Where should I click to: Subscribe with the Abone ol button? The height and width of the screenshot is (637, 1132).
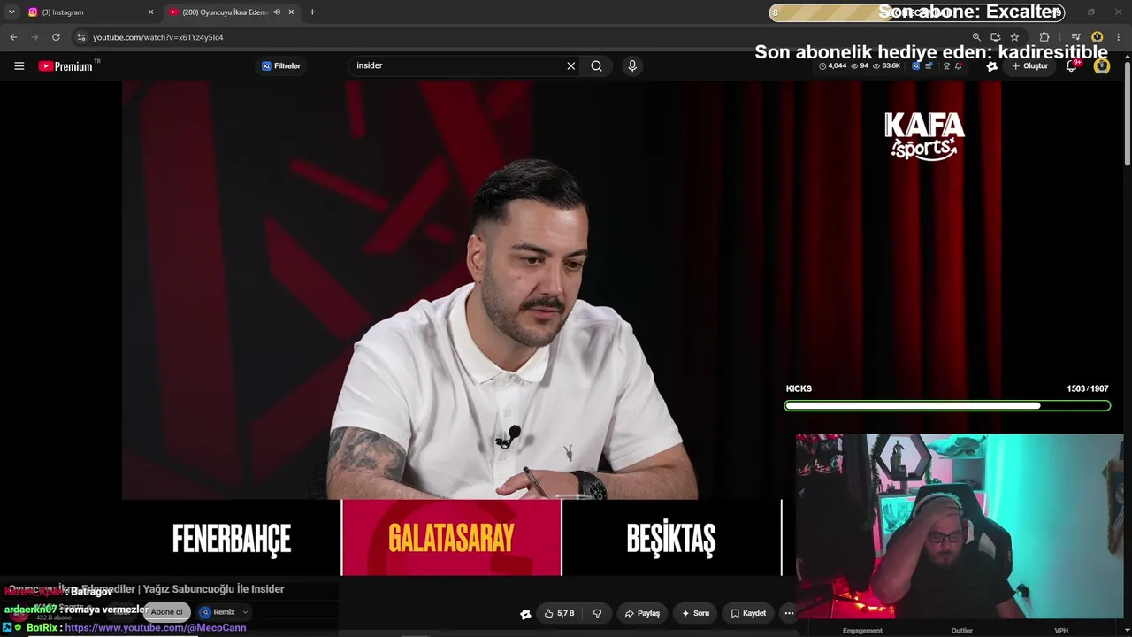point(166,612)
